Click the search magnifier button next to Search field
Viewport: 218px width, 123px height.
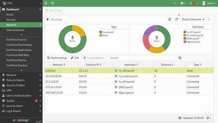click(180, 58)
